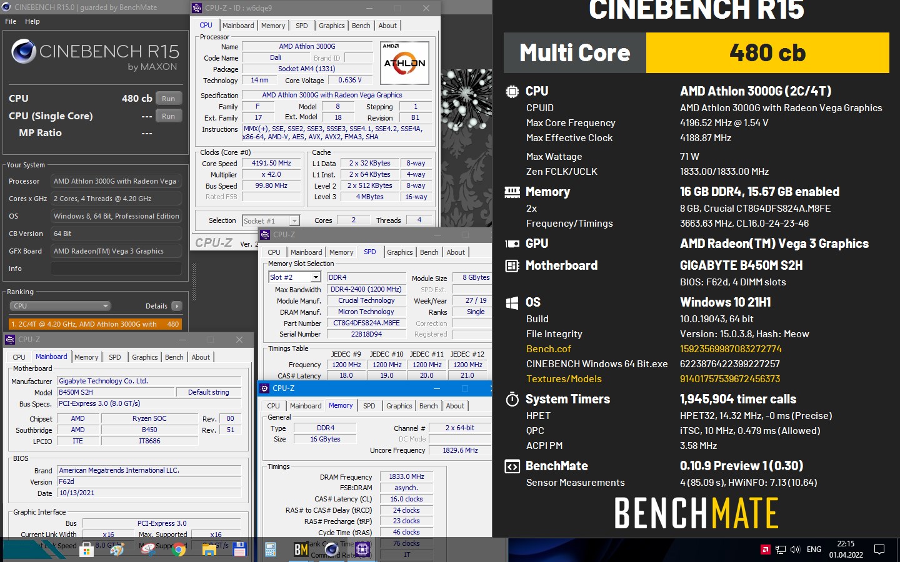Open Google Chrome from the taskbar
The image size is (900, 562).
click(179, 550)
